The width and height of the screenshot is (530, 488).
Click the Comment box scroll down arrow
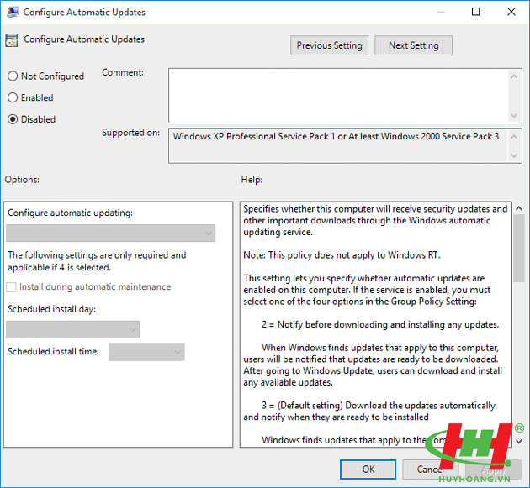514,116
